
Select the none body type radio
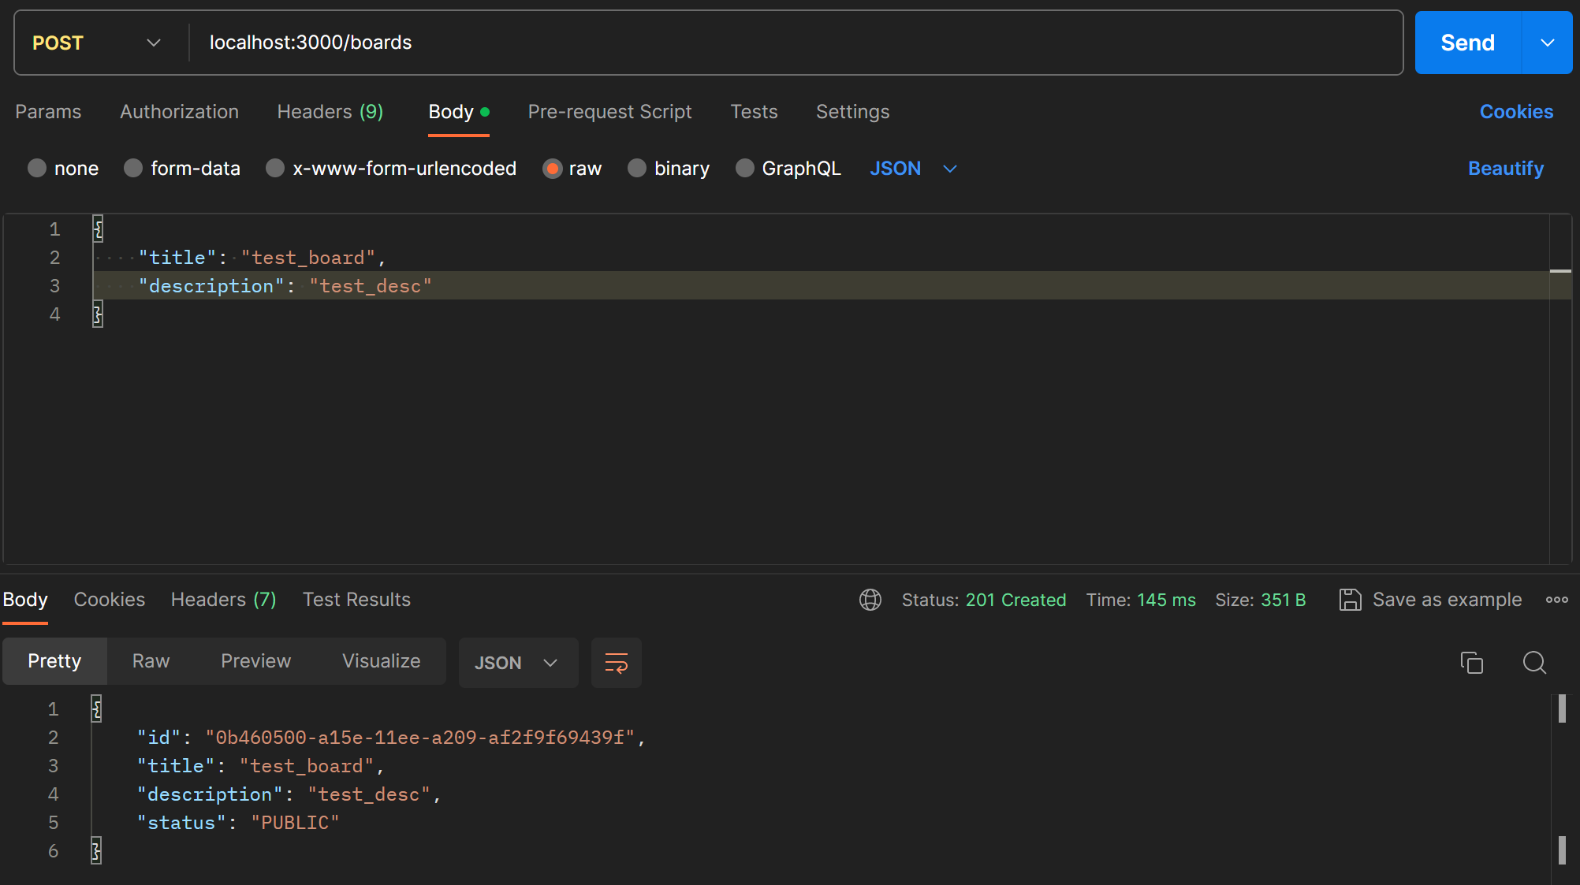point(37,168)
